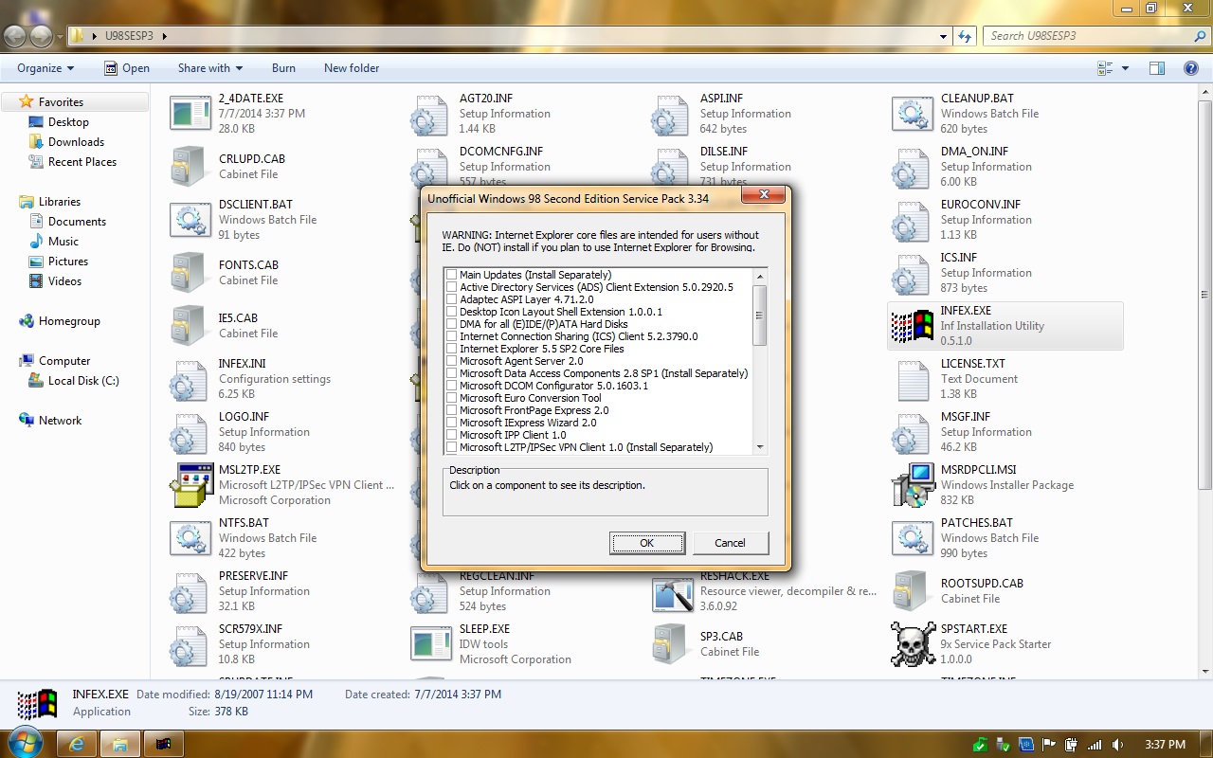Viewport: 1213px width, 758px height.
Task: Select the SLEEP.EXE icon
Action: pyautogui.click(x=431, y=644)
